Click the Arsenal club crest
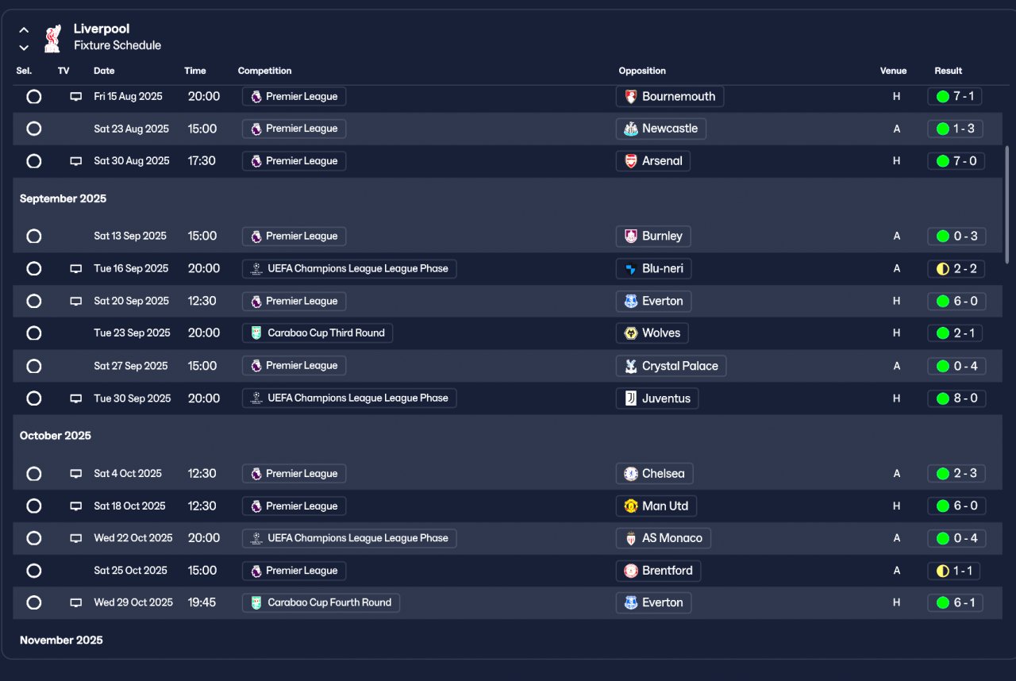Viewport: 1016px width, 681px height. (x=631, y=161)
